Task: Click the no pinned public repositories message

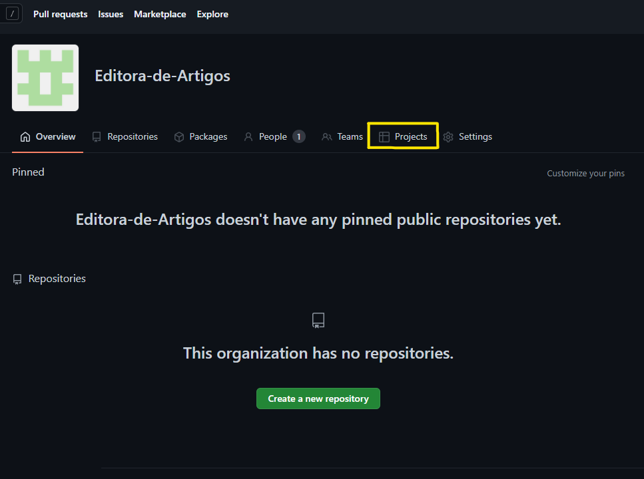Action: (x=318, y=220)
